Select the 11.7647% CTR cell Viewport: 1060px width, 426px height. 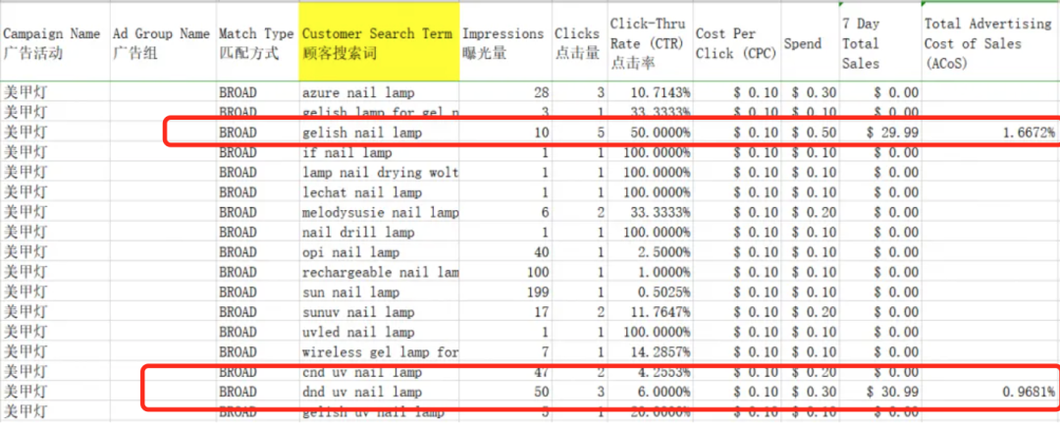(650, 312)
